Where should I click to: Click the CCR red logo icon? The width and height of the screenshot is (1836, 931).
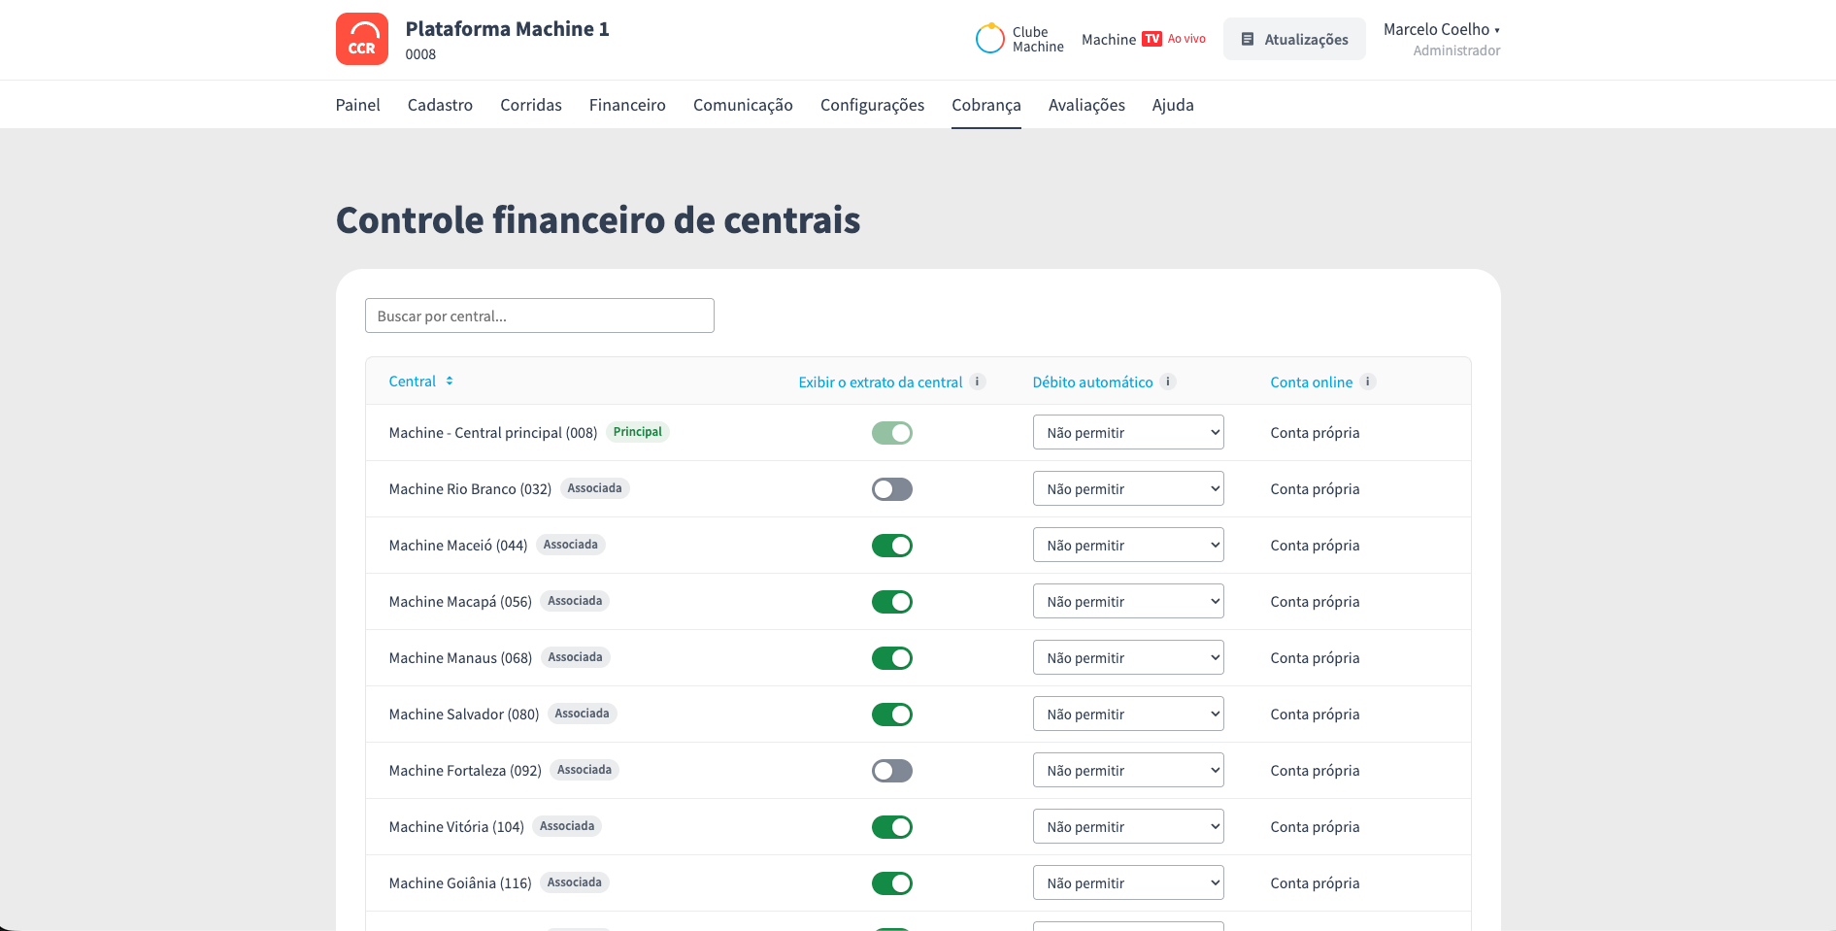(x=362, y=39)
